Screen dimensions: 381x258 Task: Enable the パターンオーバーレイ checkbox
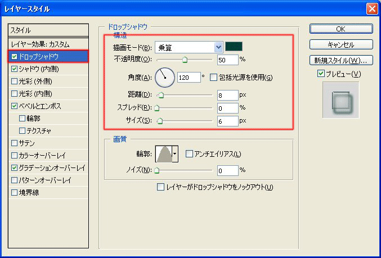pyautogui.click(x=14, y=180)
